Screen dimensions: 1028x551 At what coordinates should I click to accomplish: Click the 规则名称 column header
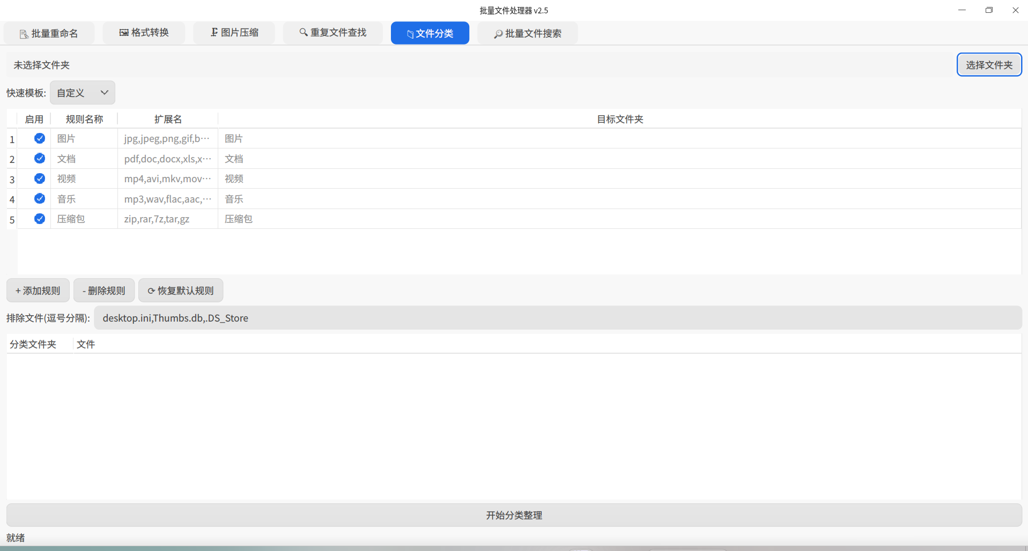point(84,119)
